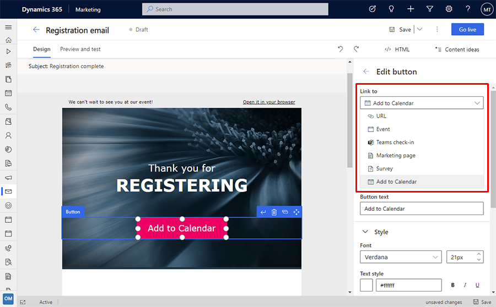Delete the button using trash icon
This screenshot has width=496, height=307.
(x=274, y=212)
